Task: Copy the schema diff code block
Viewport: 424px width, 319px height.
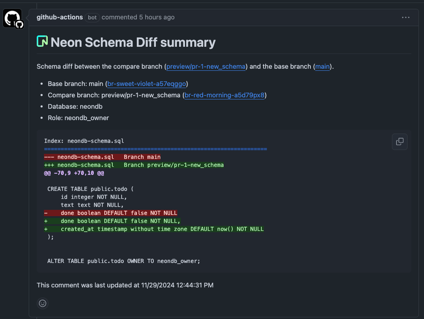Action: [x=400, y=142]
